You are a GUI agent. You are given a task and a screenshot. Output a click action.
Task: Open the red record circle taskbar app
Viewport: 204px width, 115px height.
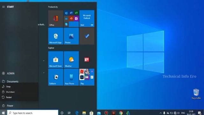[106, 113]
